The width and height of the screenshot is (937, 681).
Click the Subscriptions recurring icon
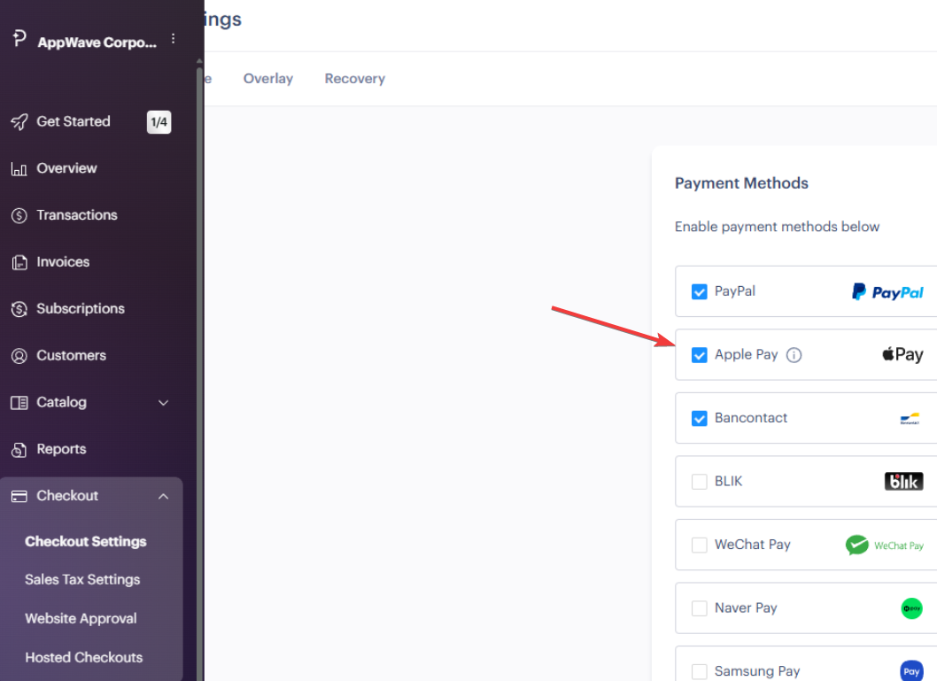coord(19,309)
